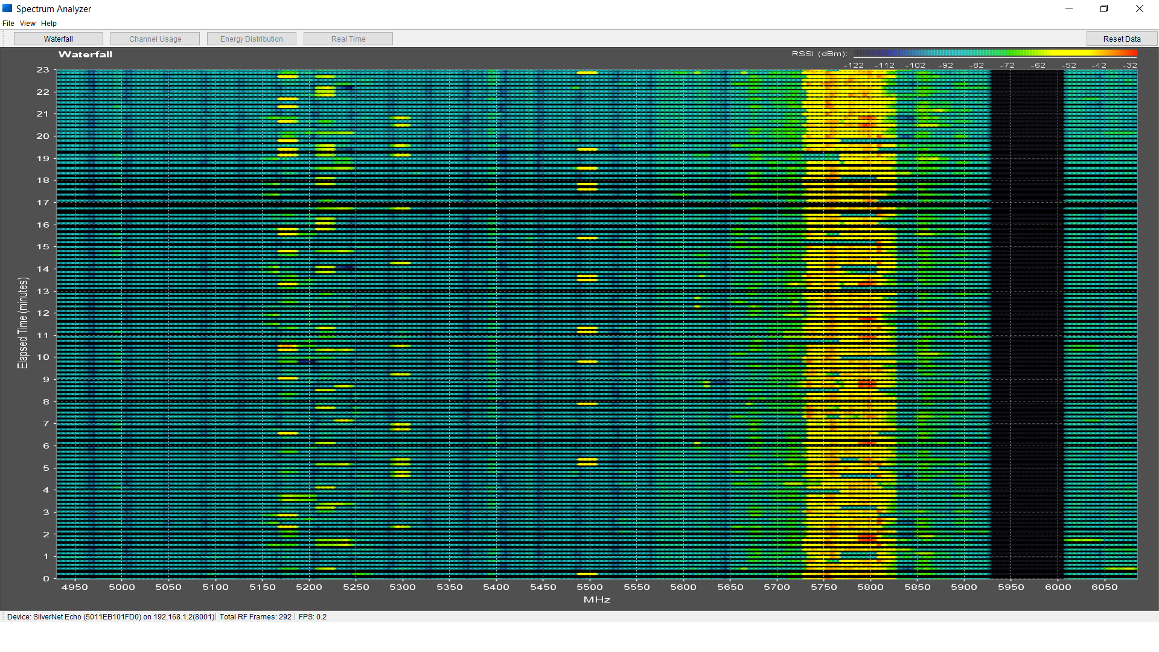This screenshot has height=652, width=1159.
Task: Click the RSSI (dBm) legend label
Action: pos(820,54)
